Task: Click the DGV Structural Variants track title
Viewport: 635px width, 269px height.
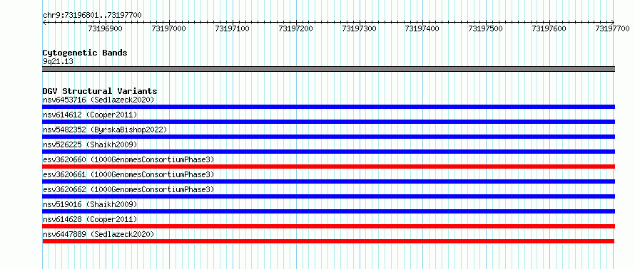Action: [100, 91]
